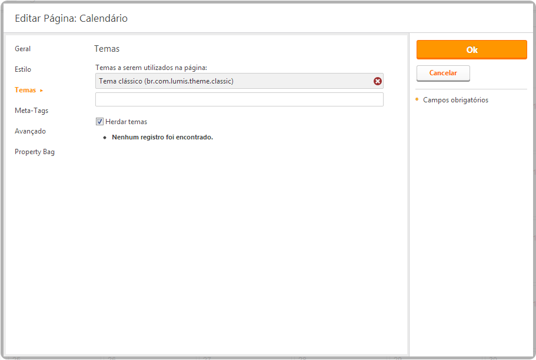Click the Temas section heading
This screenshot has height=360, width=536.
(106, 49)
